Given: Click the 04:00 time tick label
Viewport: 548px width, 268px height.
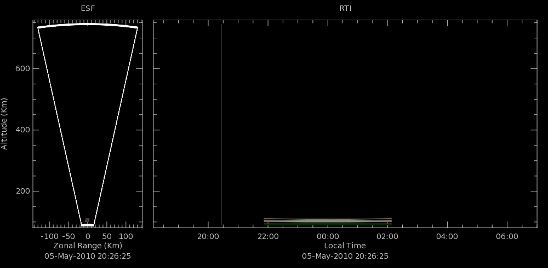Looking at the screenshot, I should [447, 237].
